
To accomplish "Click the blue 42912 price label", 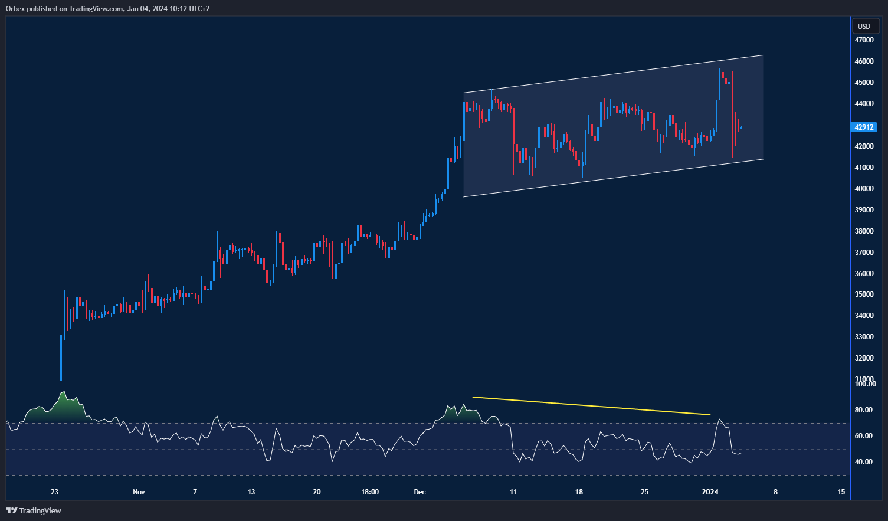I will (864, 127).
